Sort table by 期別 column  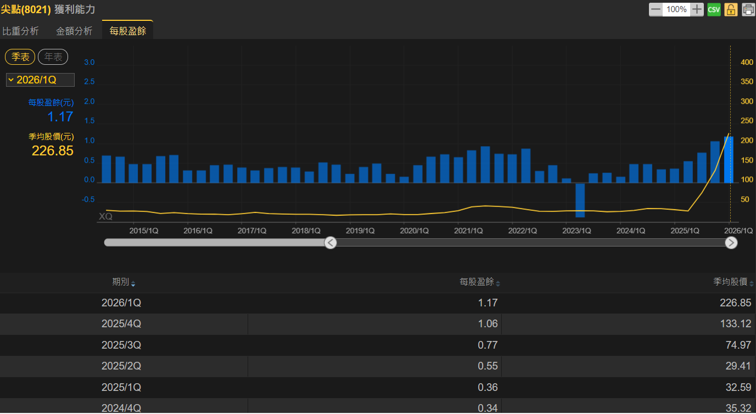124,282
